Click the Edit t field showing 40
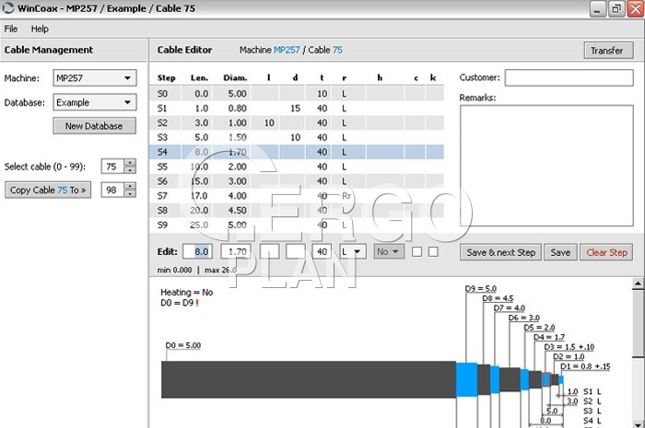This screenshot has height=428, width=645. tap(322, 252)
